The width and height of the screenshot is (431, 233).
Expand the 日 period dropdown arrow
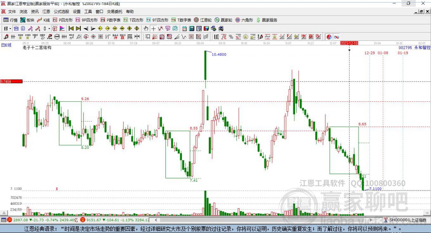pos(10,29)
